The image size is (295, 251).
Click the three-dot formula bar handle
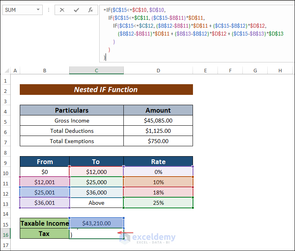[x=49, y=10]
